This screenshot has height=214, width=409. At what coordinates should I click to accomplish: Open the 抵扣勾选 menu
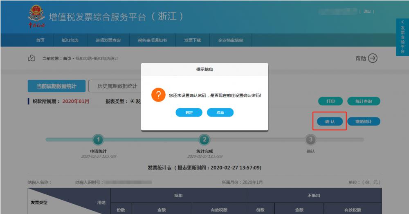coord(70,40)
